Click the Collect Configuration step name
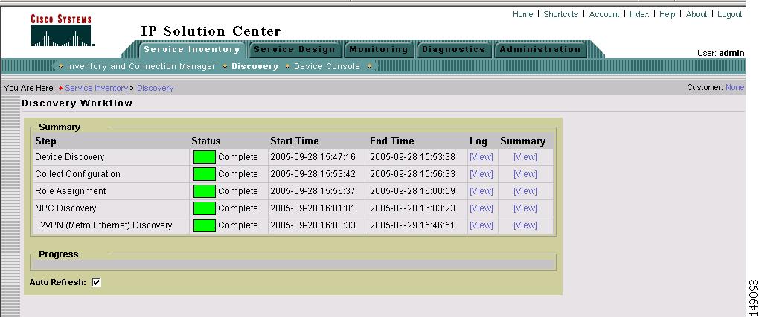The height and width of the screenshot is (317, 759). pyautogui.click(x=77, y=174)
